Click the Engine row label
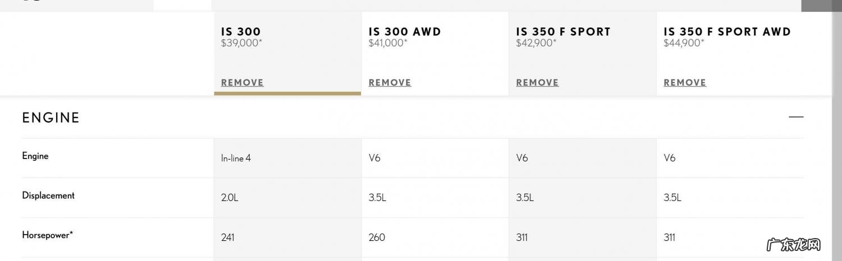The height and width of the screenshot is (261, 842). click(x=35, y=156)
